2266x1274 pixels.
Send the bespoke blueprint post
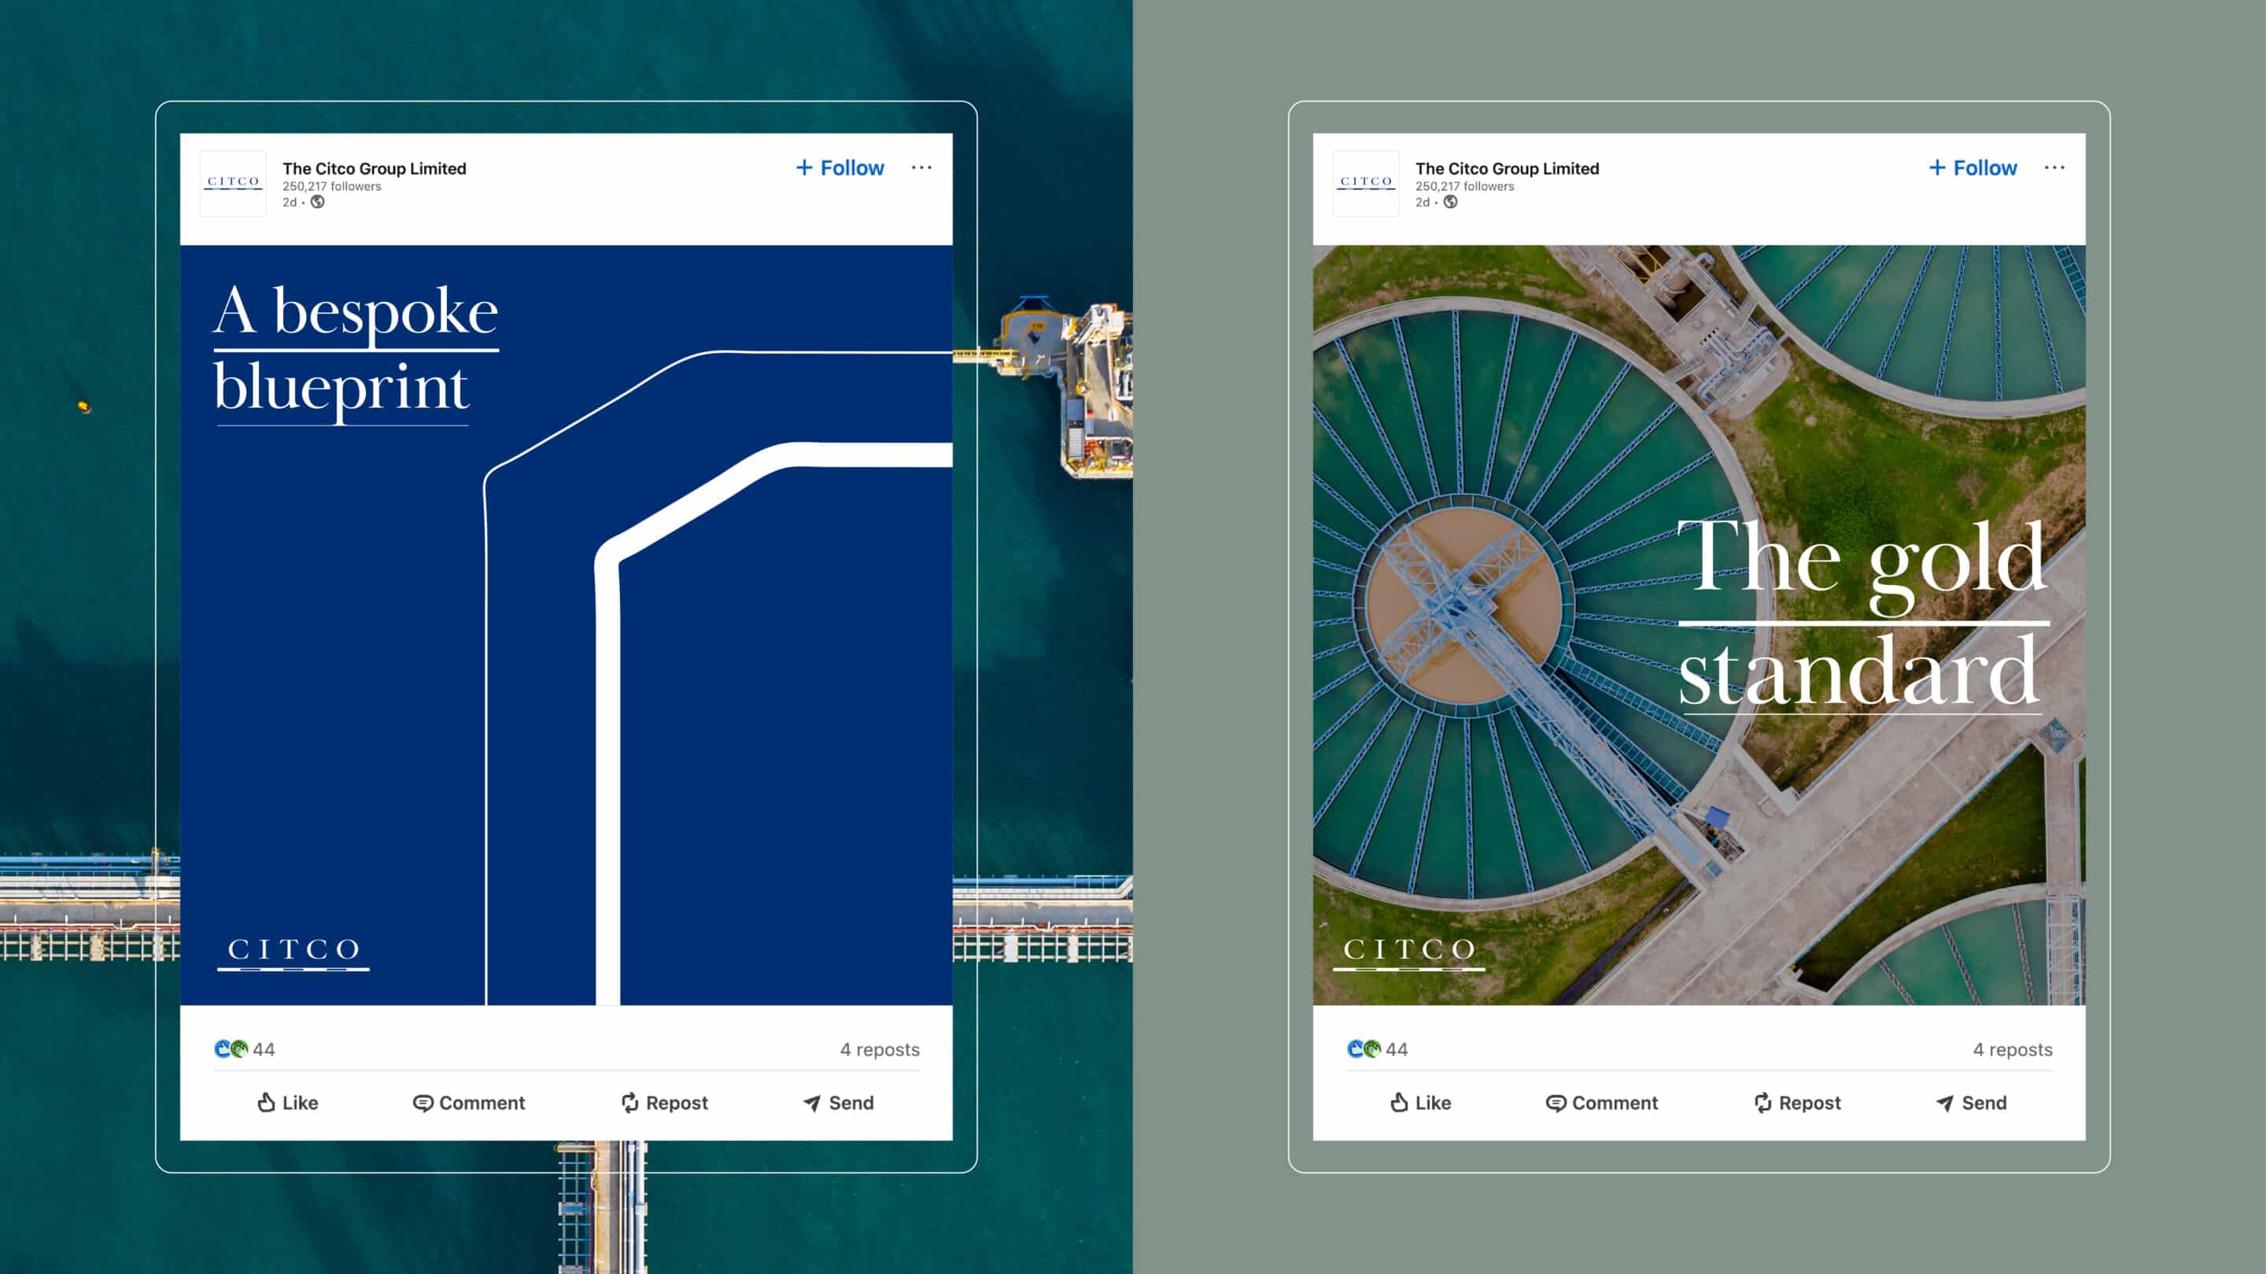click(x=838, y=1103)
